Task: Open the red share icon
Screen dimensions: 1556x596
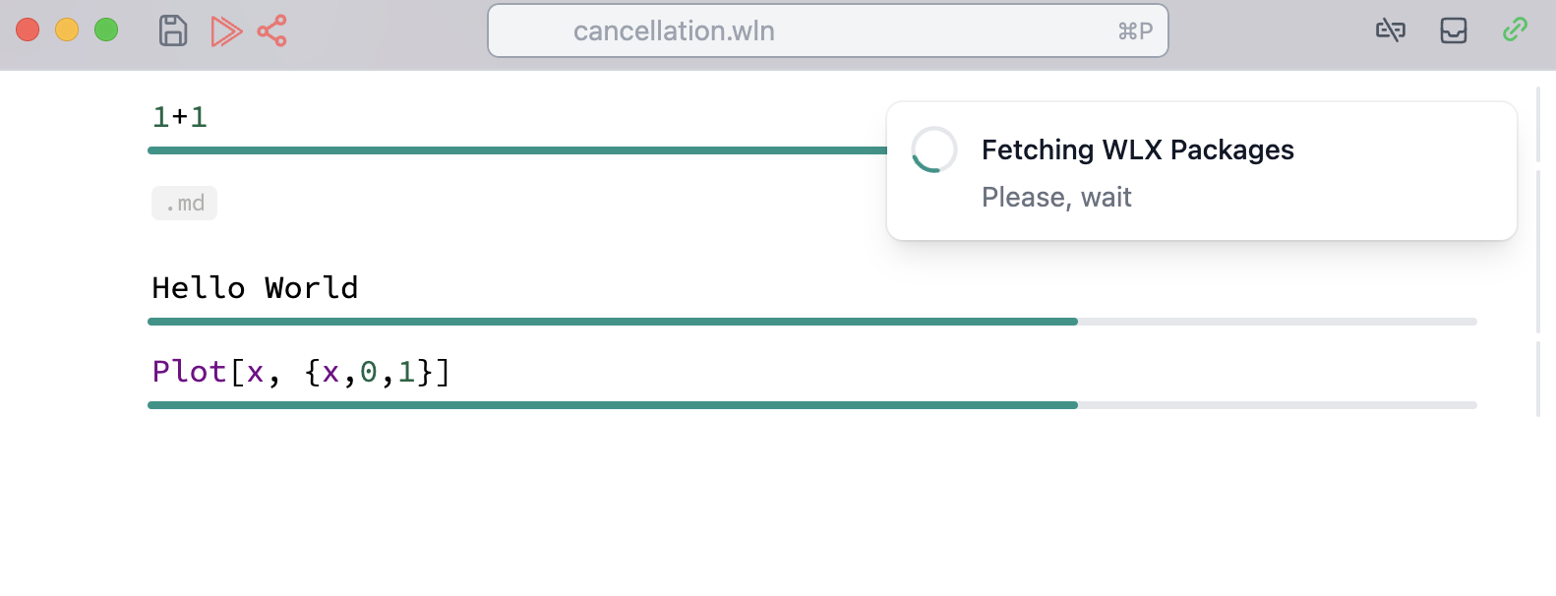Action: (x=272, y=30)
